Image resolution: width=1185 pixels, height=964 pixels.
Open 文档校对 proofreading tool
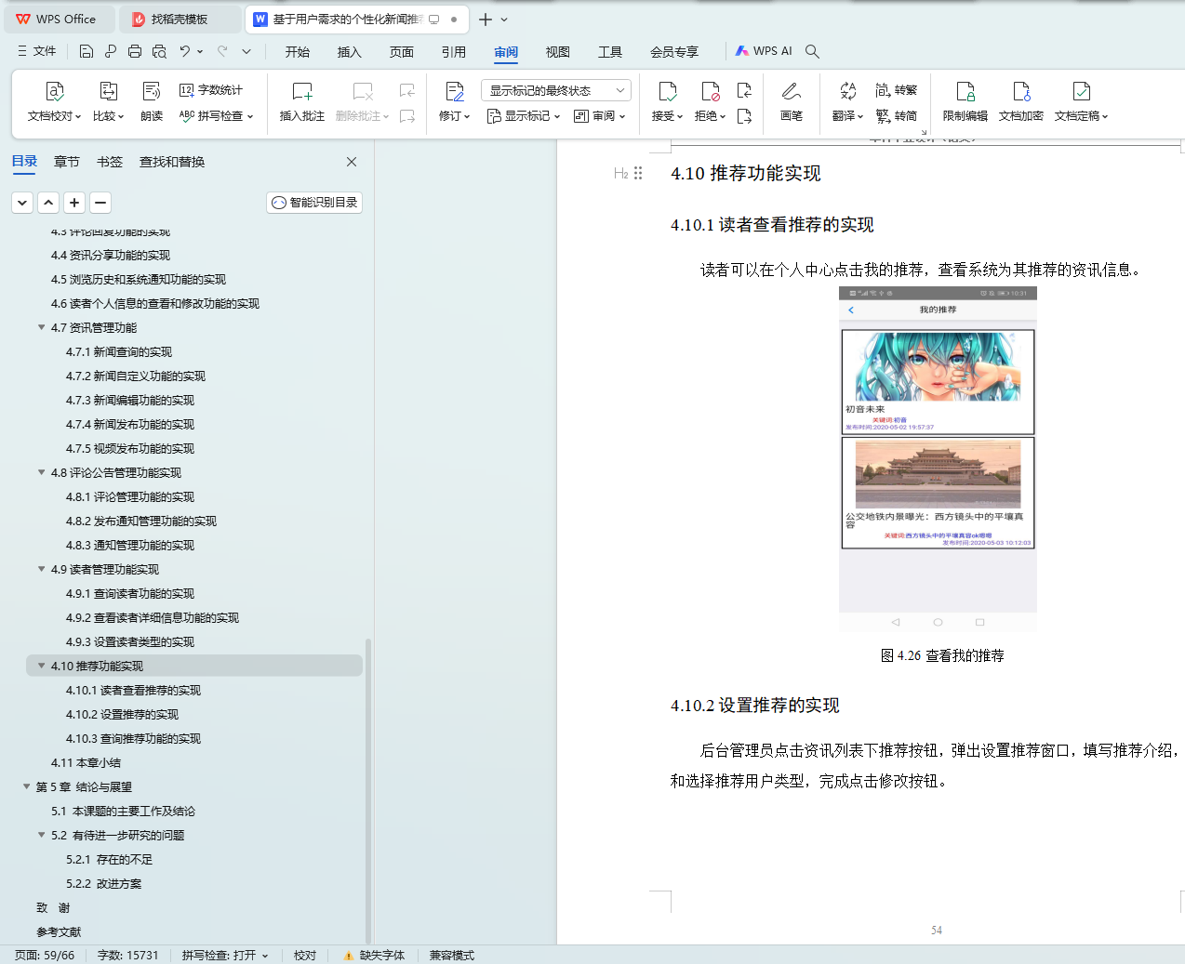click(55, 102)
